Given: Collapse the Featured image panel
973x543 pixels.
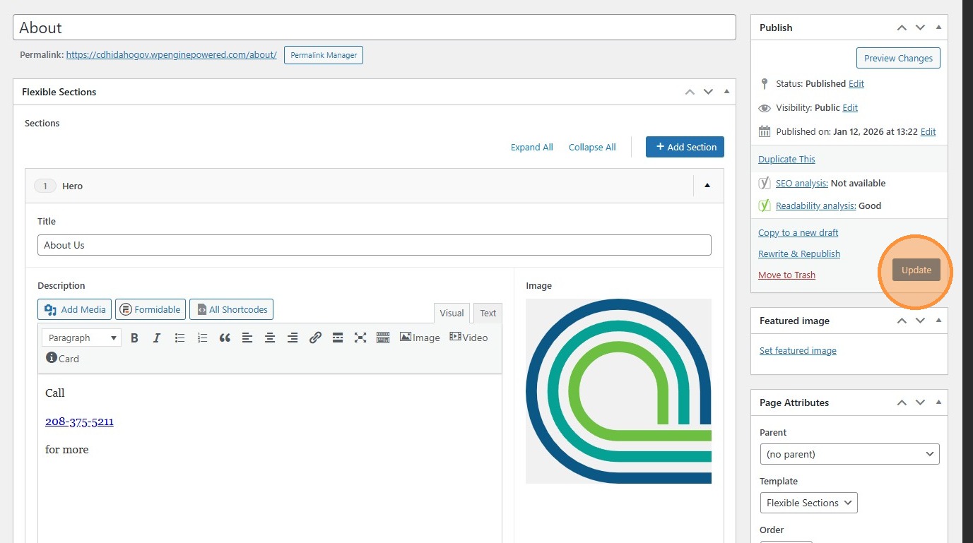Looking at the screenshot, I should [x=938, y=321].
